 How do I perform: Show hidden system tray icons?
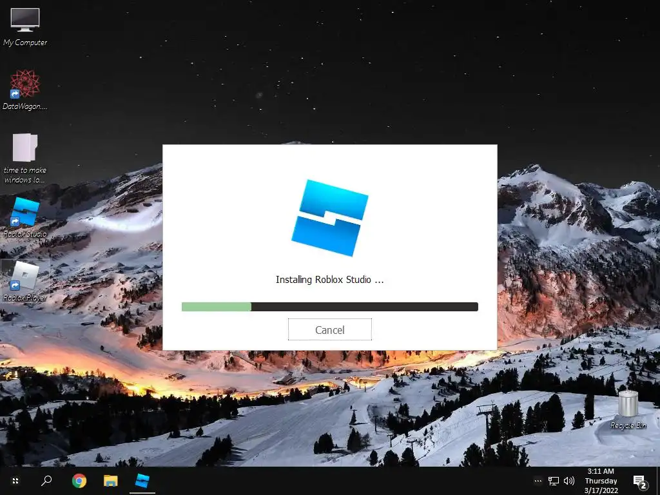[538, 481]
